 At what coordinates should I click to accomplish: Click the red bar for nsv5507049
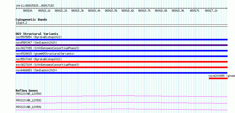(121, 62)
